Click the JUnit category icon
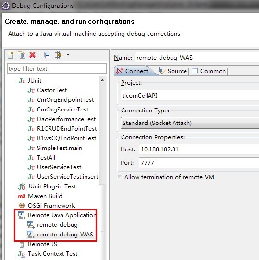This screenshot has width=259, height=260. pyautogui.click(x=22, y=81)
